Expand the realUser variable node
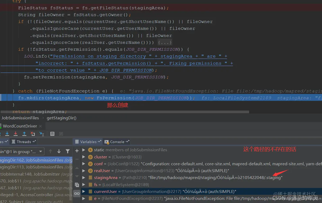The height and width of the screenshot is (203, 322). 84,171
